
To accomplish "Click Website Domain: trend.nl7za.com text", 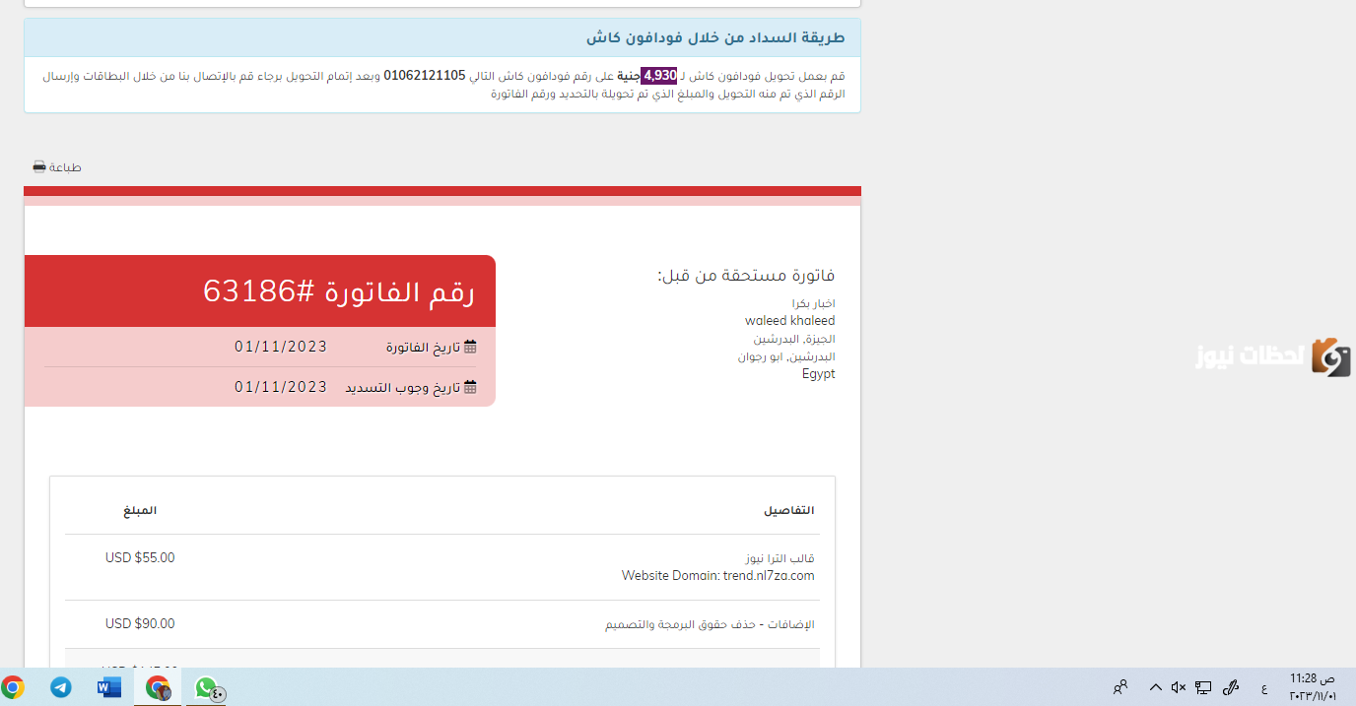I will [718, 576].
